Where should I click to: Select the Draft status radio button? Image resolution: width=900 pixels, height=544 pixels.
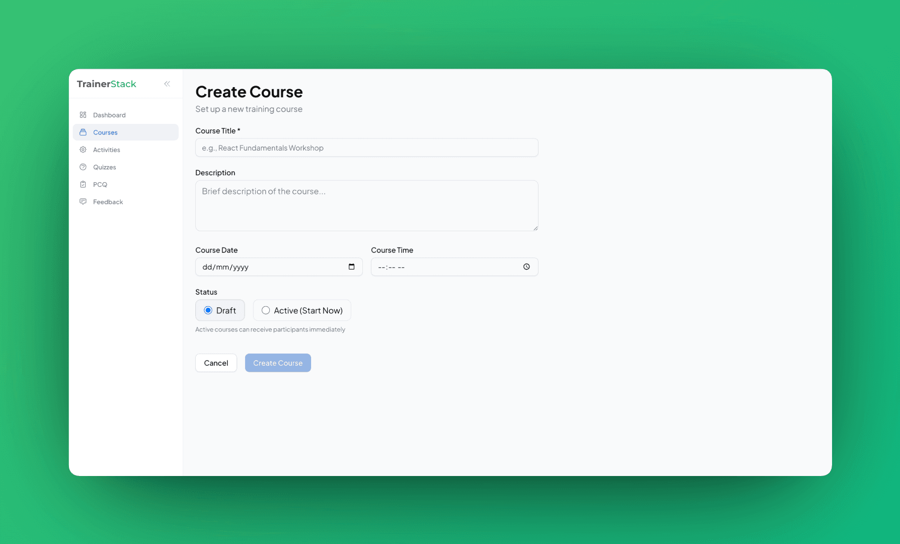208,310
